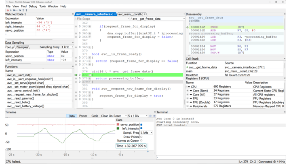This screenshot has height=164, width=291.
Task: Click breakpoint marker at disassembly address 00001B1C
Action: pos(188,27)
